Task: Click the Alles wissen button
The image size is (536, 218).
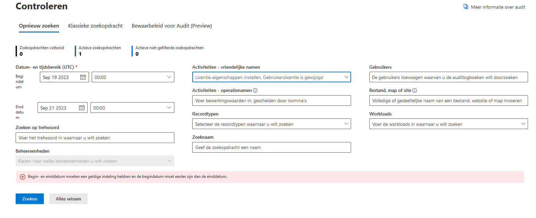Action: pos(68,199)
